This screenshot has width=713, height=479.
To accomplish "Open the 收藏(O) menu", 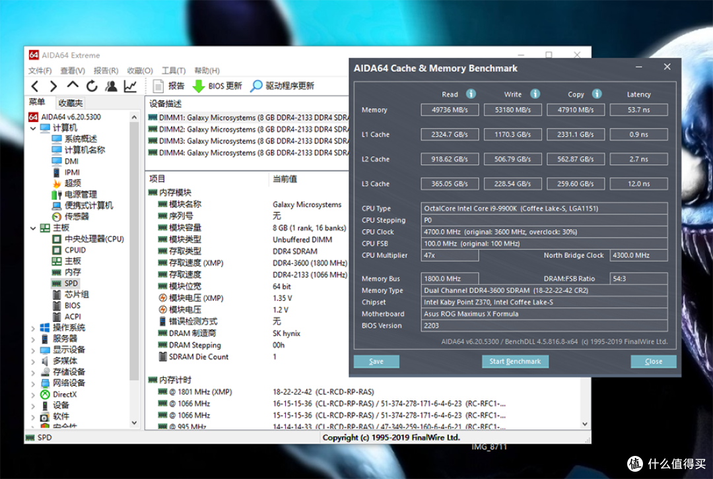I will pos(140,71).
